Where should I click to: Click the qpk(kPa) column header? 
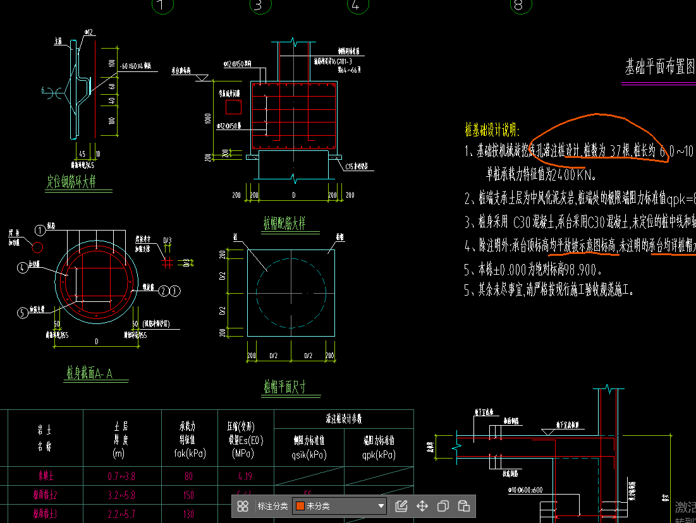[x=379, y=447]
